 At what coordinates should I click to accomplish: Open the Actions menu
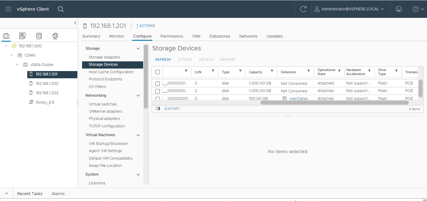(146, 26)
